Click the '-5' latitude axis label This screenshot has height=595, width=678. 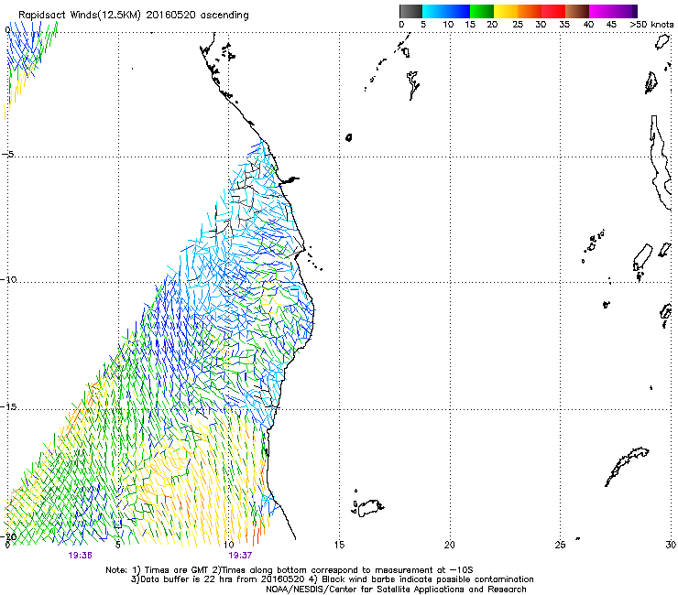[x=8, y=155]
